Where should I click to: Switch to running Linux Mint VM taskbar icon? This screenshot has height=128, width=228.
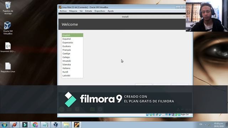click(77, 125)
